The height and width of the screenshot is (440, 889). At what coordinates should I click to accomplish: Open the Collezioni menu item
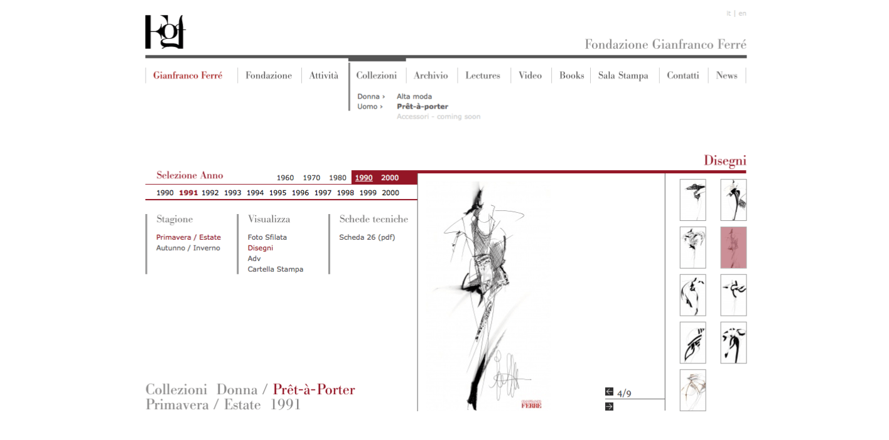point(377,75)
